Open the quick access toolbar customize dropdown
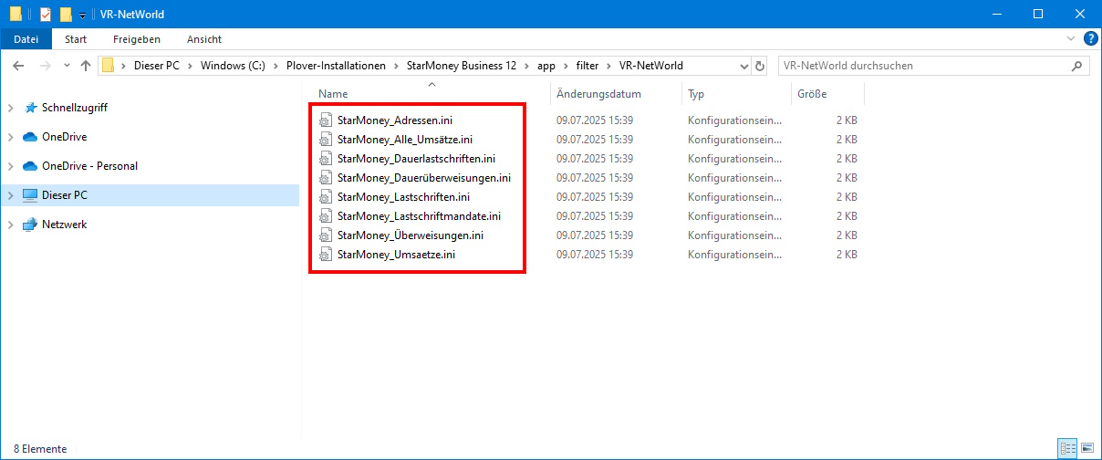Screen dimensions: 1102x460 tap(82, 16)
